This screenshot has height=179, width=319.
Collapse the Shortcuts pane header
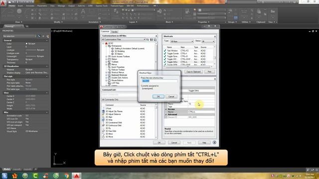(215, 36)
